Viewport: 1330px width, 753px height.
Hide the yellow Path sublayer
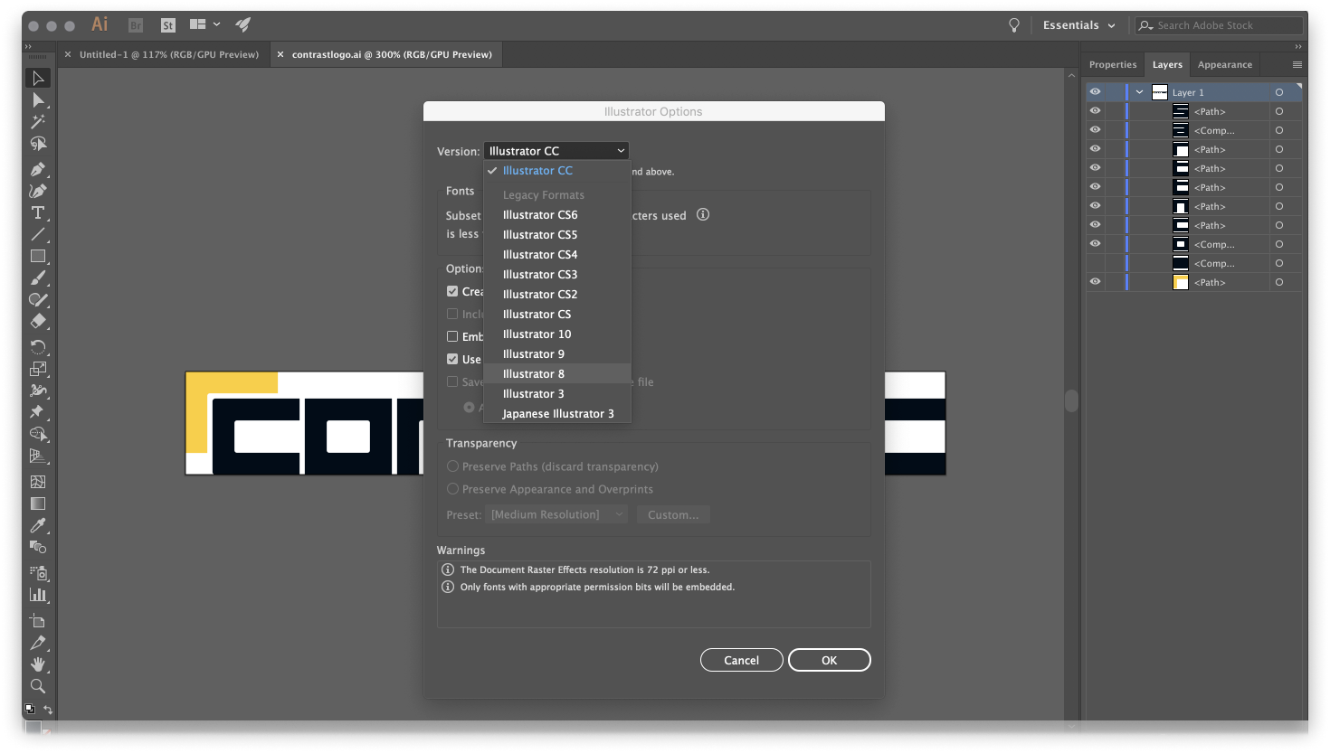click(1095, 282)
